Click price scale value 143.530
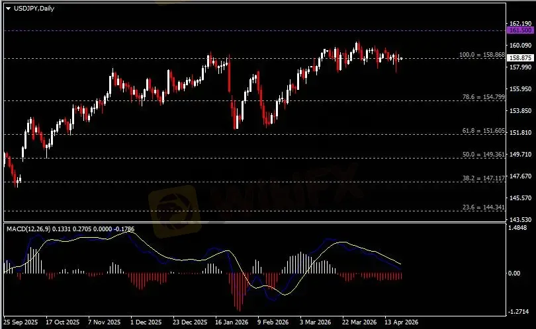Image resolution: width=536 pixels, height=329 pixels. point(520,220)
